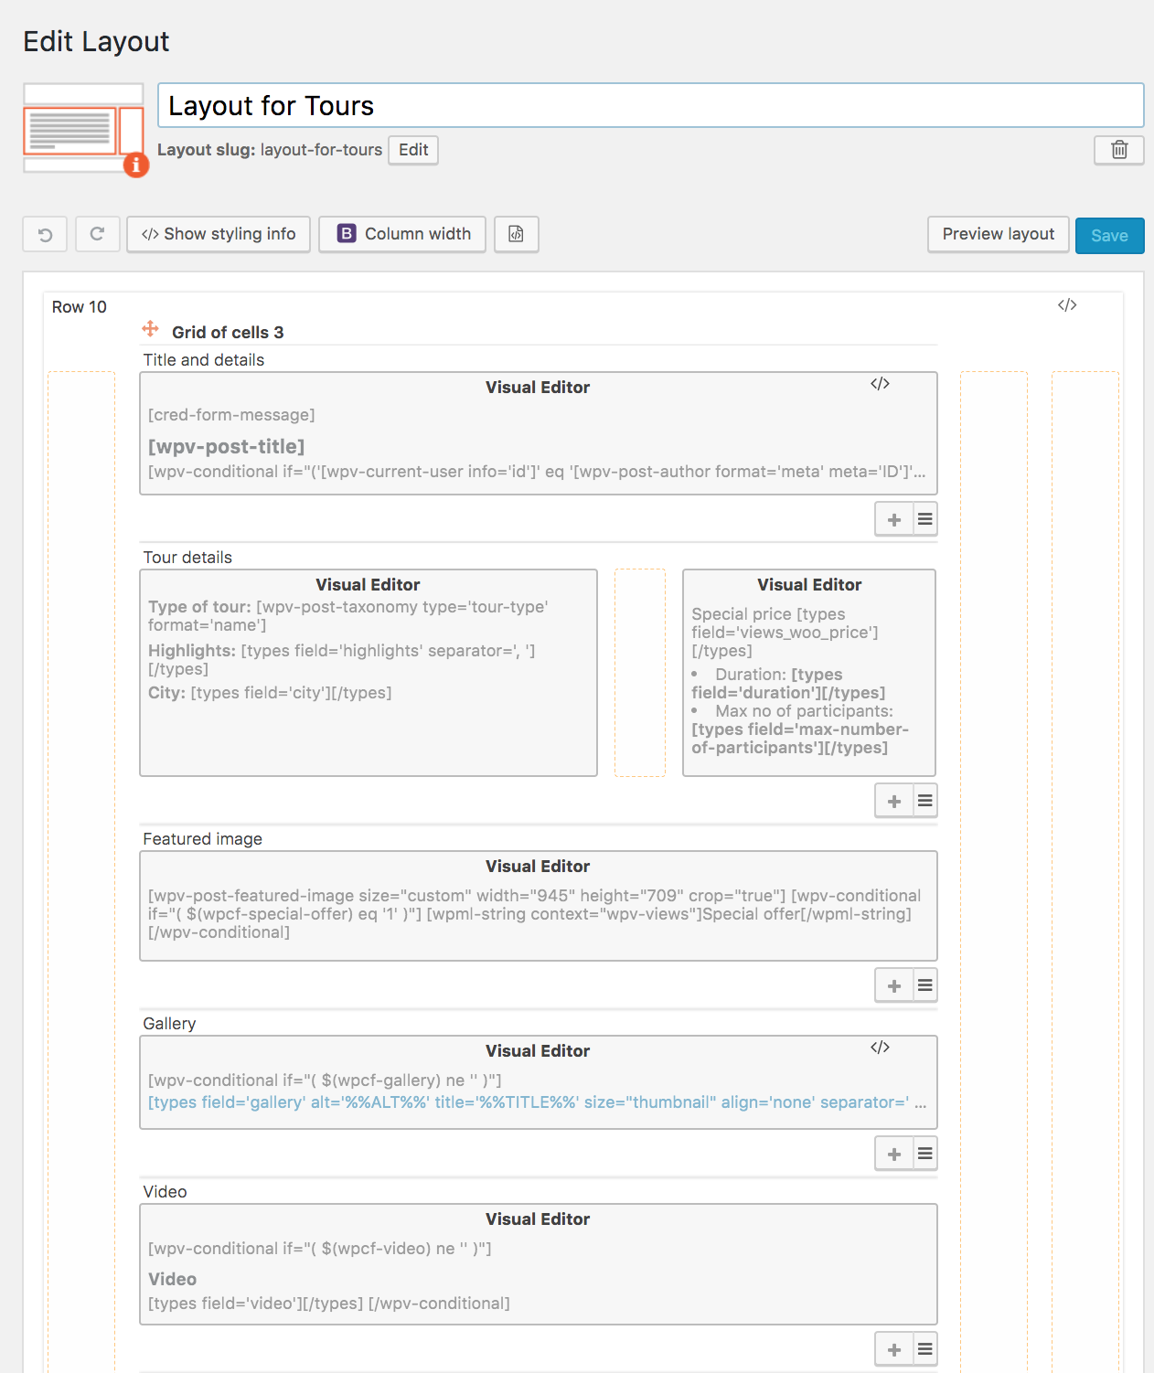This screenshot has width=1154, height=1373.
Task: Open code icon in Title and details Visual Editor
Action: click(880, 384)
